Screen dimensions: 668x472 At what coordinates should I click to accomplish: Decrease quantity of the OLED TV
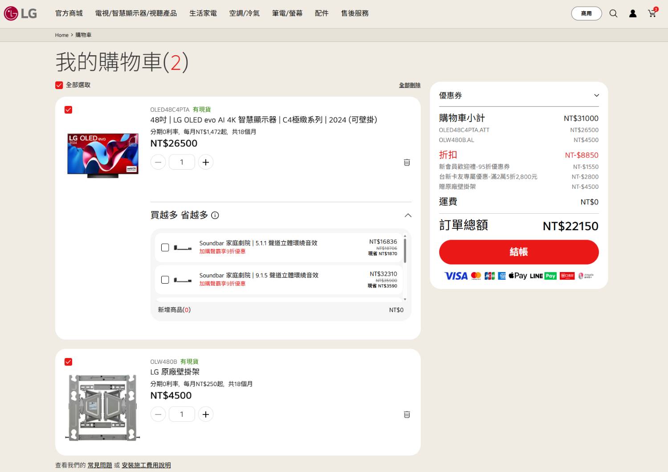(158, 162)
